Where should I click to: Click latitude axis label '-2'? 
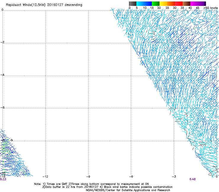click(x=2, y=42)
